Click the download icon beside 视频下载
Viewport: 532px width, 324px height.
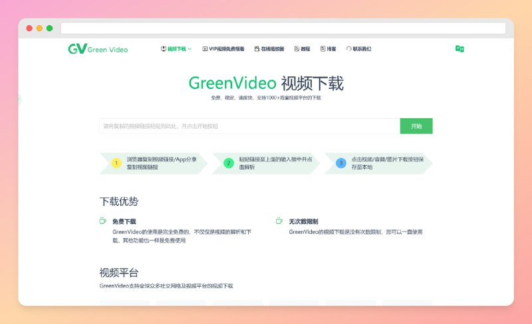[x=163, y=49]
